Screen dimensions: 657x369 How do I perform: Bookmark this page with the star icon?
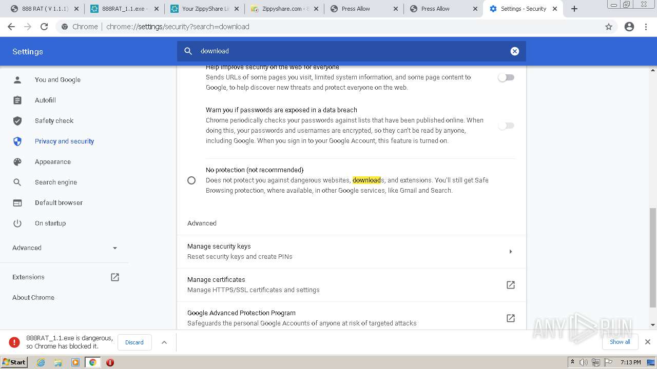[609, 27]
